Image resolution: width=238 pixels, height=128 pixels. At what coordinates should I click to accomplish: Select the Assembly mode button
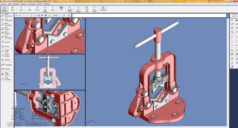coord(4,9)
